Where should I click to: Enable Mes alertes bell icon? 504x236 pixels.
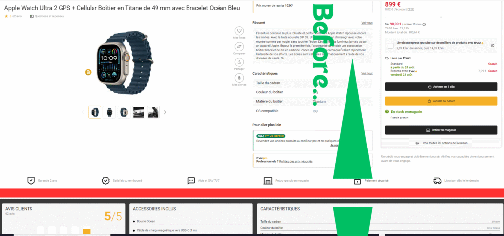[x=239, y=78]
